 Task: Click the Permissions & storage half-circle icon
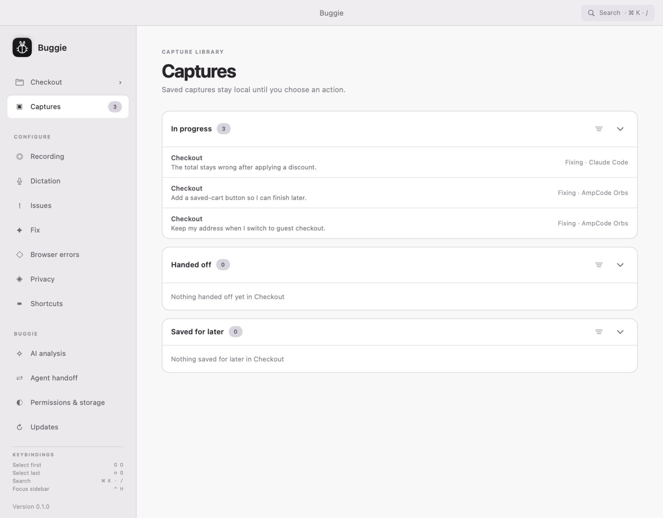click(19, 402)
